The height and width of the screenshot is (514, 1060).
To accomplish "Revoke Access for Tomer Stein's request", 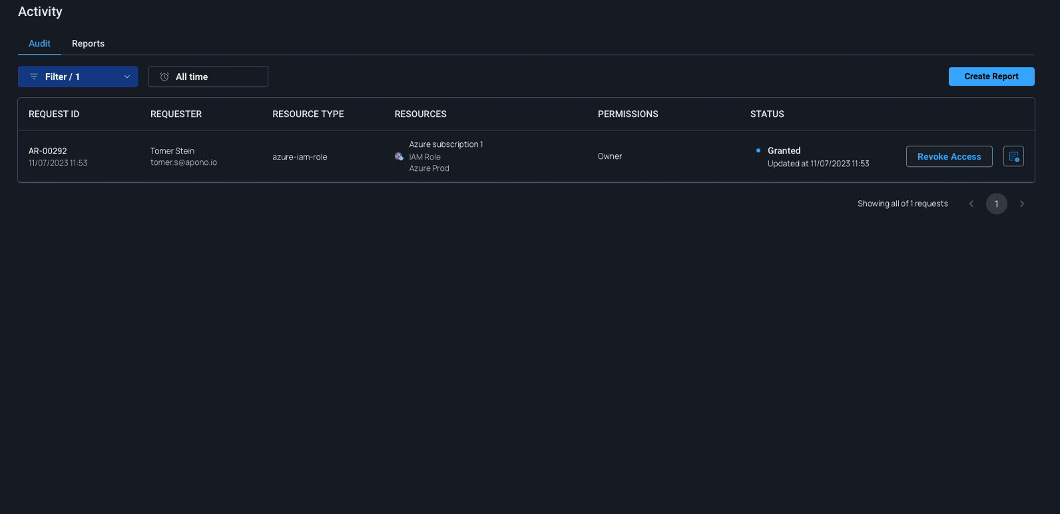I will click(x=949, y=156).
